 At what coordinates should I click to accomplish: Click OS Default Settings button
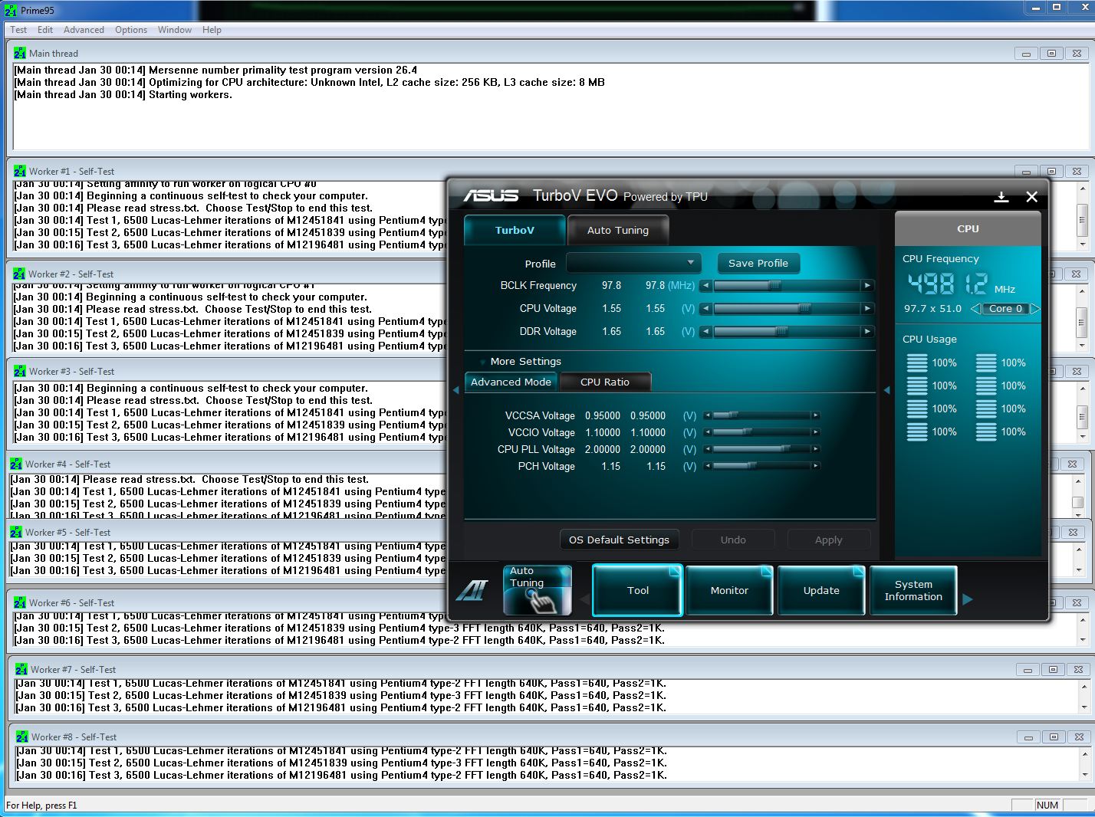pyautogui.click(x=619, y=540)
